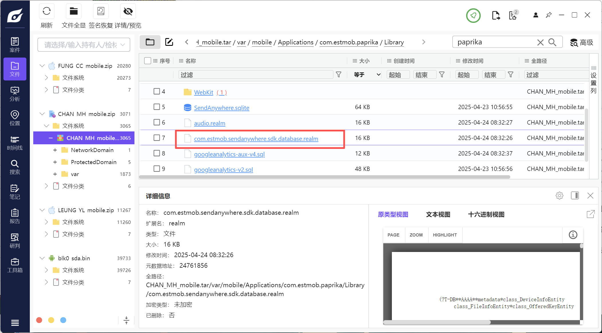Click the 签名恢复 signature recovery icon
Screen dimensions: 602x333
pos(101,11)
